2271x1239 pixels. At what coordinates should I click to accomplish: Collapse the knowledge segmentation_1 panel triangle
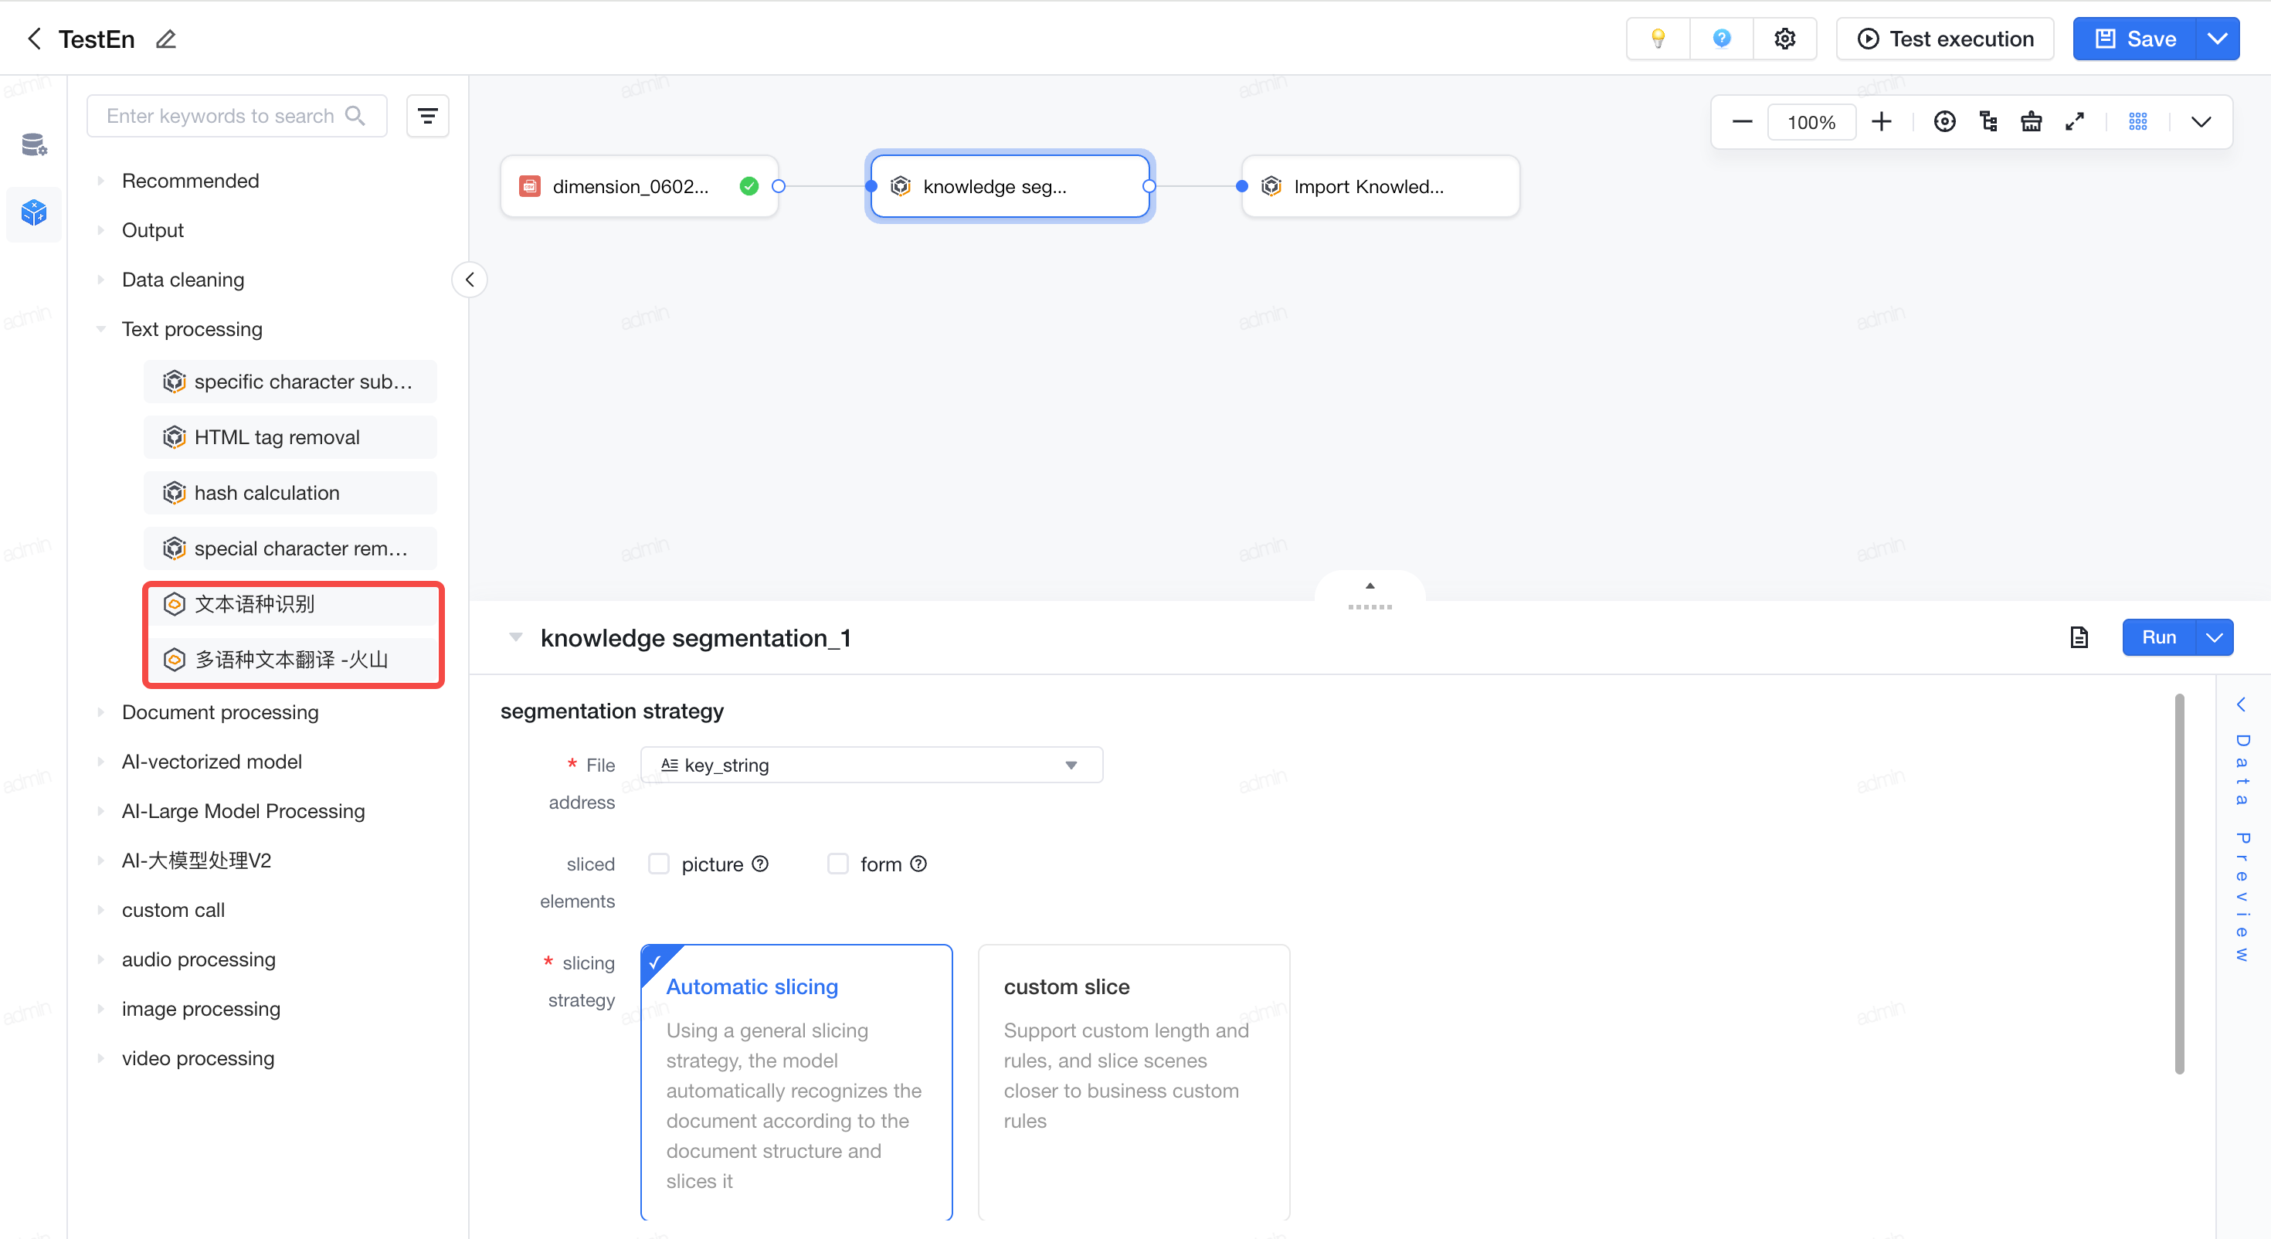click(516, 636)
